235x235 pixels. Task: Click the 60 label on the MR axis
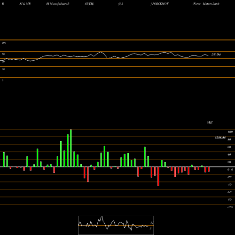229,147
